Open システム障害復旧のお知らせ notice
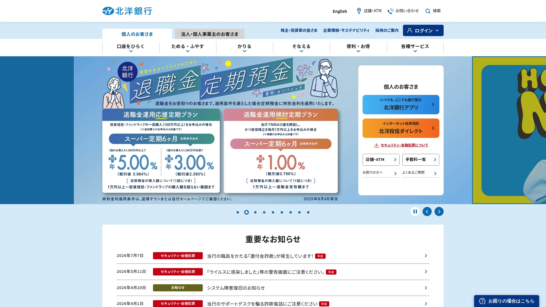 (x=236, y=288)
